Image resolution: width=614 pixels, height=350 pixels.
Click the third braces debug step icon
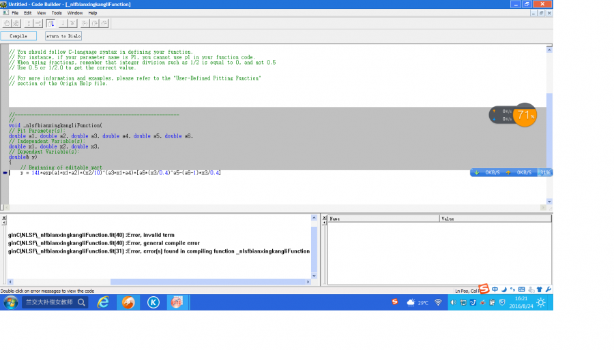(104, 23)
